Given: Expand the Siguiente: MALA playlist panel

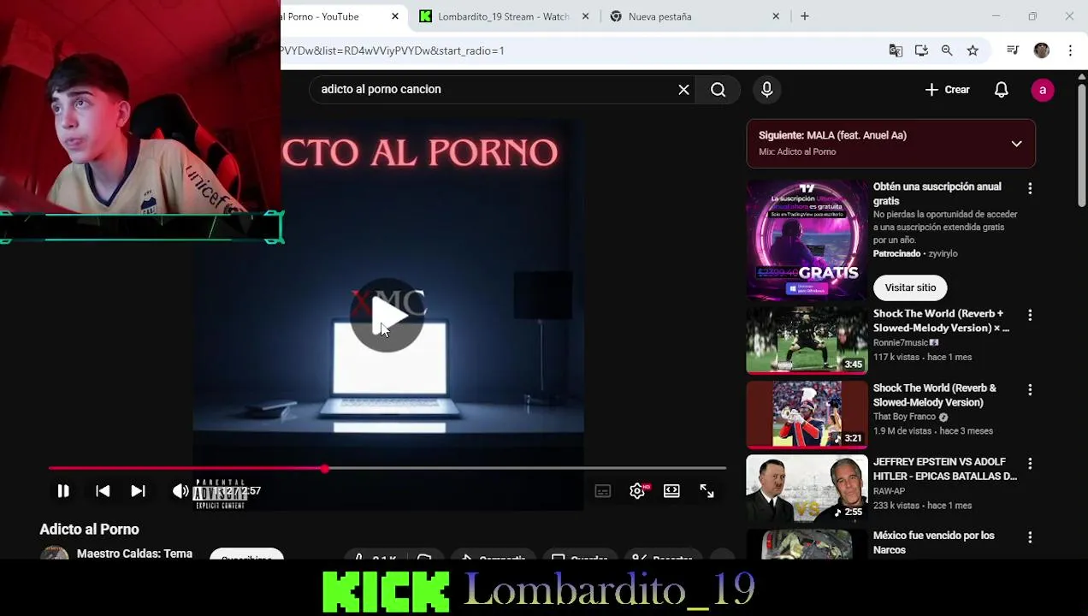Looking at the screenshot, I should (1016, 144).
